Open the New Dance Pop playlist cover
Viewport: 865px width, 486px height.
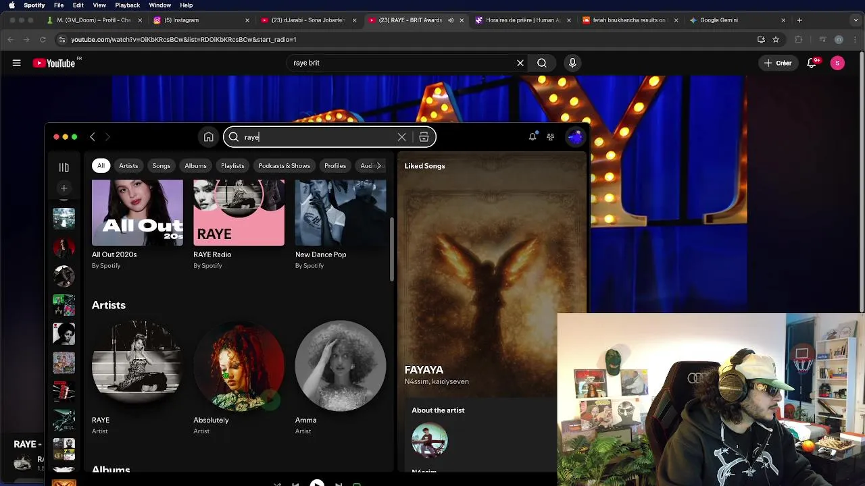[x=341, y=213]
